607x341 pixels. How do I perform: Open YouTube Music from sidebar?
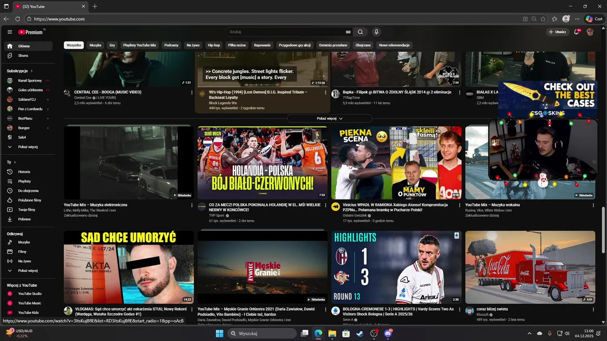pos(29,303)
